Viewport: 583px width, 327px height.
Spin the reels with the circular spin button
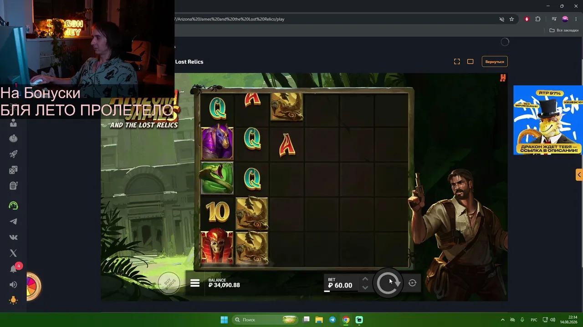click(388, 283)
